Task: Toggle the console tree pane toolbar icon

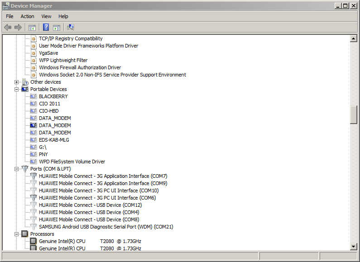Action: point(32,28)
